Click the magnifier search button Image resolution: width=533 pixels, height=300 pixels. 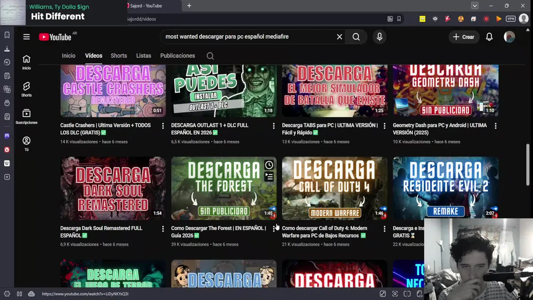click(356, 37)
